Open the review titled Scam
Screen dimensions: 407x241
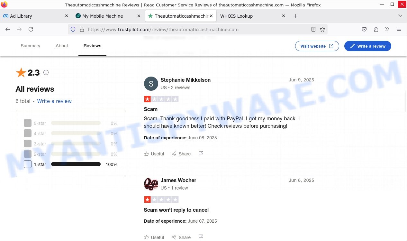tap(151, 109)
